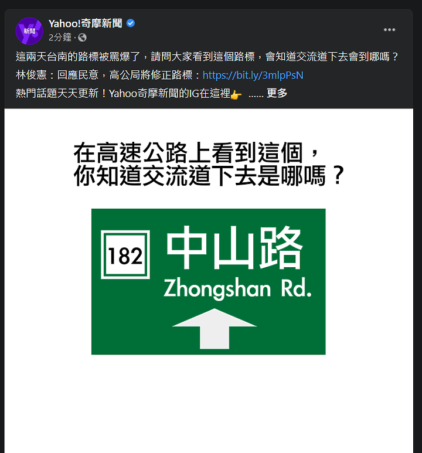422x453 pixels.
Task: Open the bit.ly/3mlpPsN link
Action: 253,75
